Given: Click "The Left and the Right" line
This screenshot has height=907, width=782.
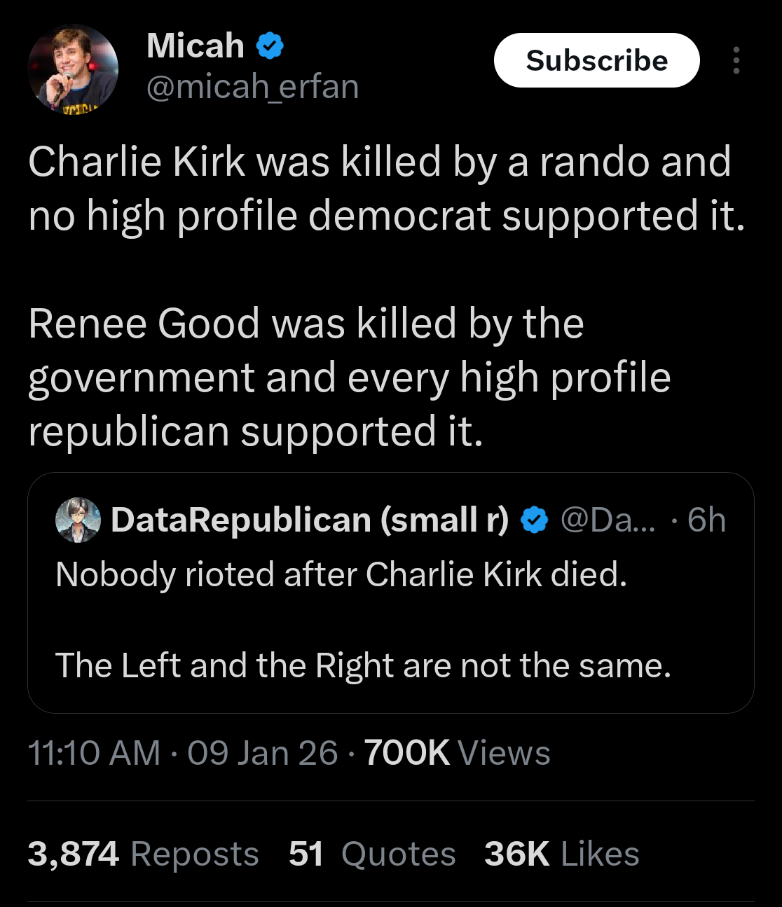Looking at the screenshot, I should (363, 665).
